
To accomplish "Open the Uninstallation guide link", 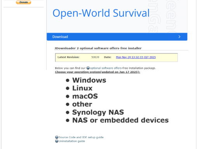I will pos(72,141).
